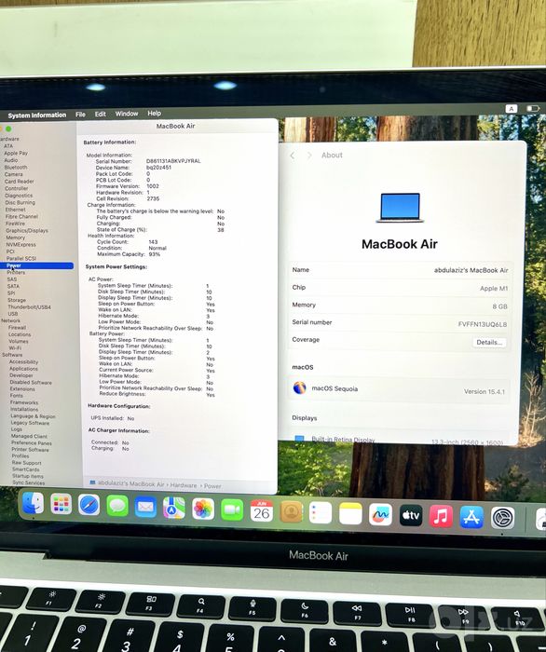The image size is (546, 652).
Task: Select Wi-Fi under Network
Action: (15, 348)
